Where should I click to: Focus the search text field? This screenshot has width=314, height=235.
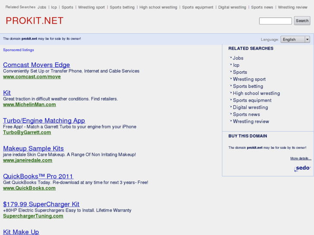click(276, 21)
